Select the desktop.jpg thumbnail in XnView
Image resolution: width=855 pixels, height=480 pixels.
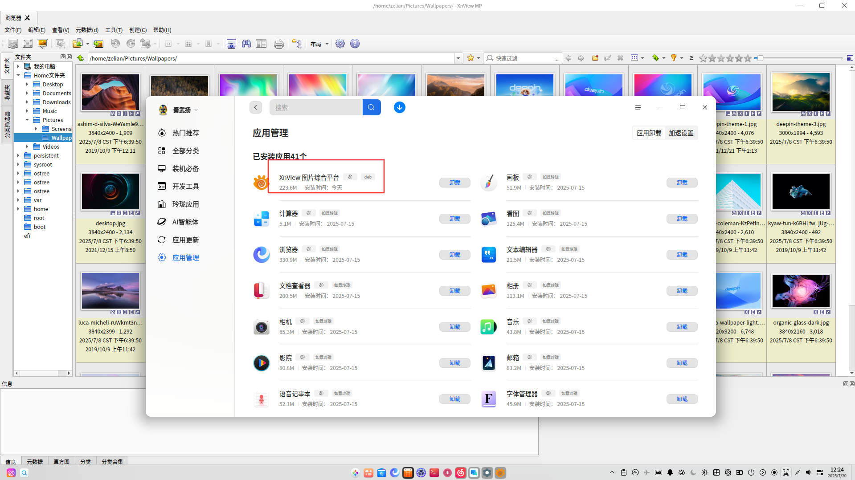pyautogui.click(x=110, y=192)
